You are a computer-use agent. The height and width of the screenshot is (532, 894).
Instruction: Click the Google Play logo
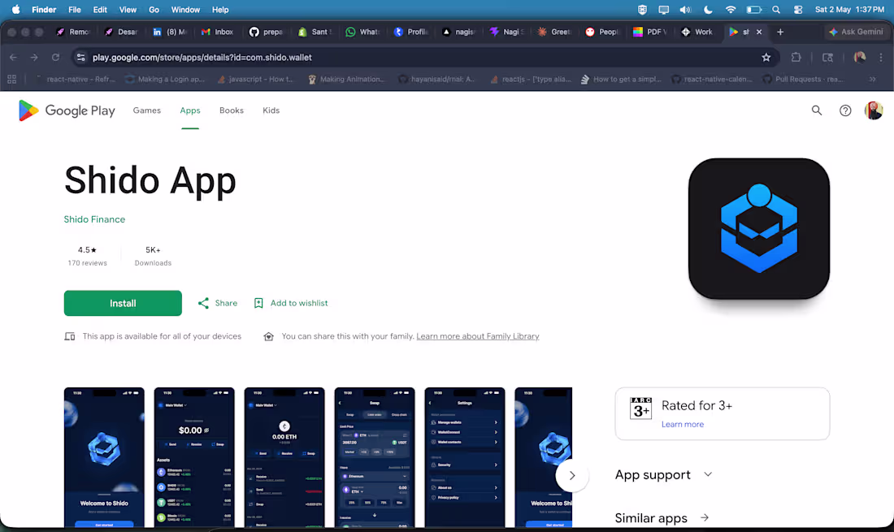point(67,110)
